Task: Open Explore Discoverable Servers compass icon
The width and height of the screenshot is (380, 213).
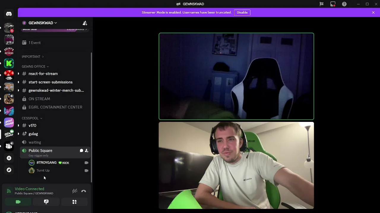Action: tap(9, 170)
